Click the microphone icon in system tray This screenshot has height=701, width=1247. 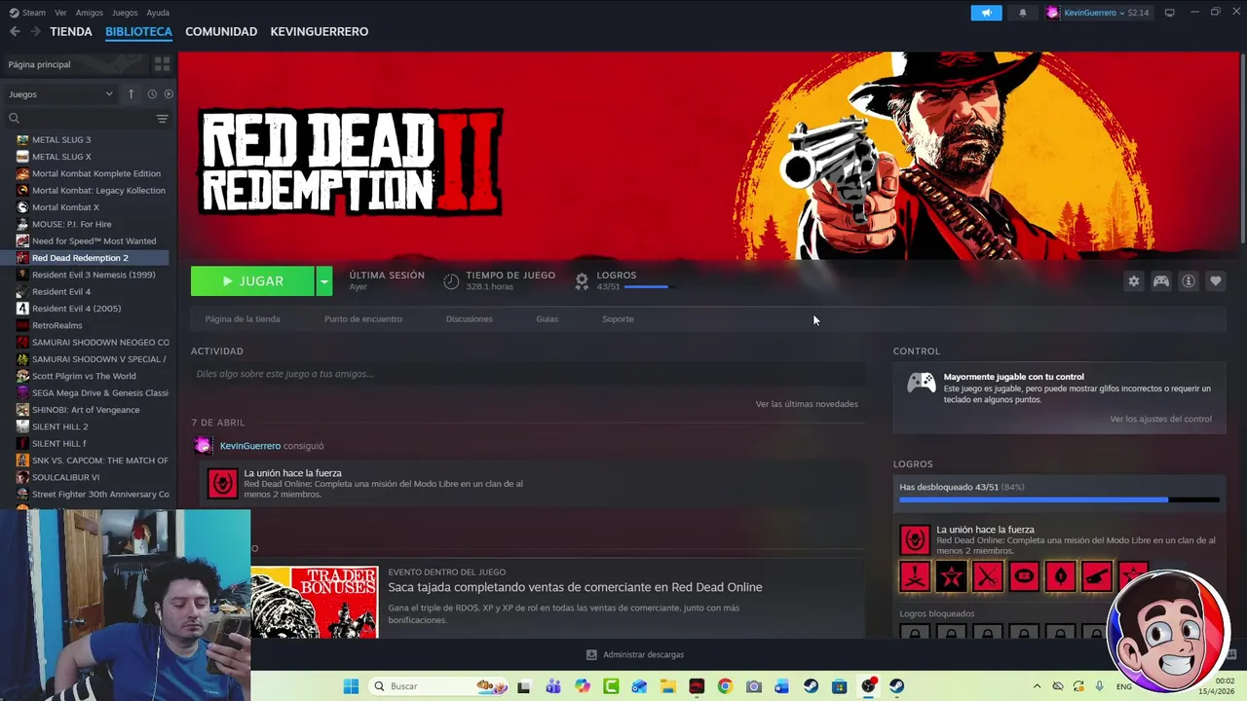(1099, 686)
